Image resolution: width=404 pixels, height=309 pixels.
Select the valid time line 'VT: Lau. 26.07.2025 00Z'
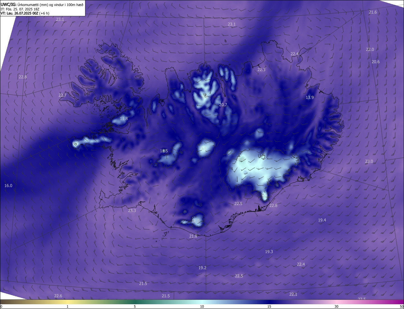[x=20, y=13]
